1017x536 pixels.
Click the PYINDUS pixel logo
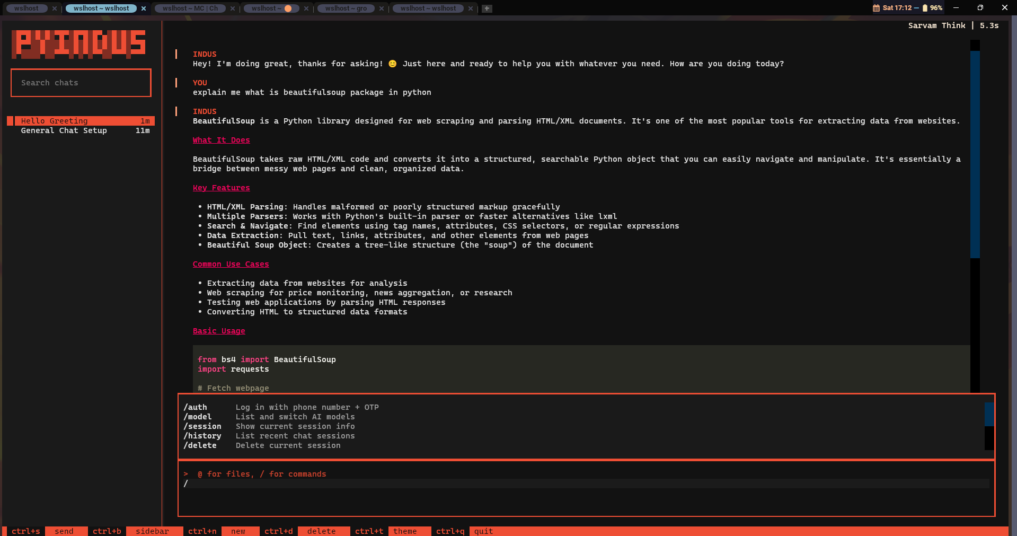point(79,44)
